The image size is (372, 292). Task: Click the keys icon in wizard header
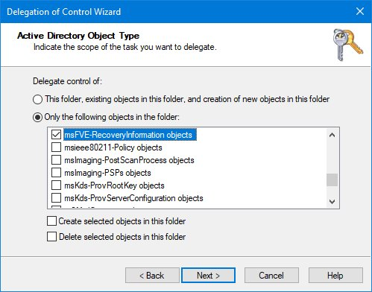click(x=347, y=45)
